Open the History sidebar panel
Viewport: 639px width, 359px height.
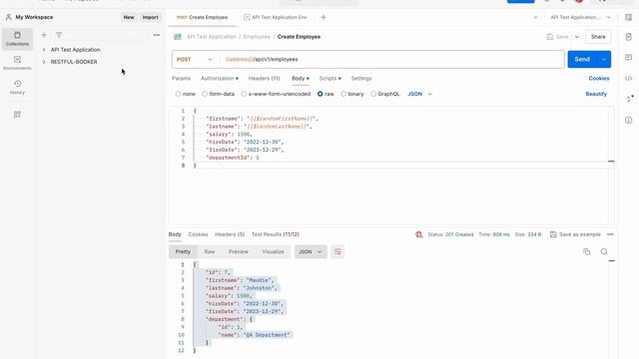tap(17, 87)
